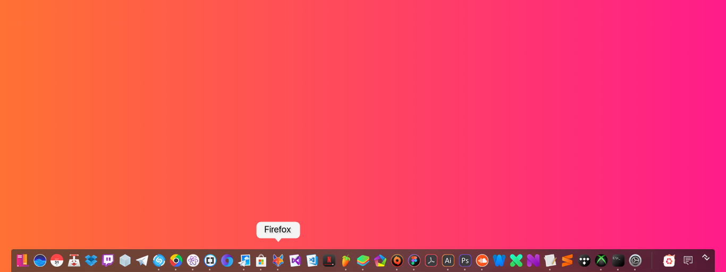Launch the purple Twitch icon
The width and height of the screenshot is (726, 272).
[x=108, y=260]
